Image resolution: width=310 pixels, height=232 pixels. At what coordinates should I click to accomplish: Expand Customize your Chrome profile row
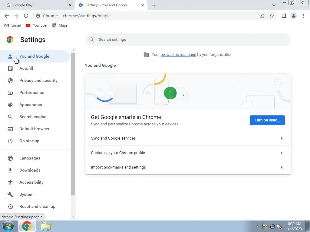pyautogui.click(x=188, y=153)
